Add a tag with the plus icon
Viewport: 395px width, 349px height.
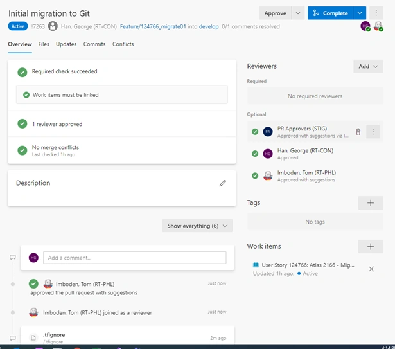(371, 203)
